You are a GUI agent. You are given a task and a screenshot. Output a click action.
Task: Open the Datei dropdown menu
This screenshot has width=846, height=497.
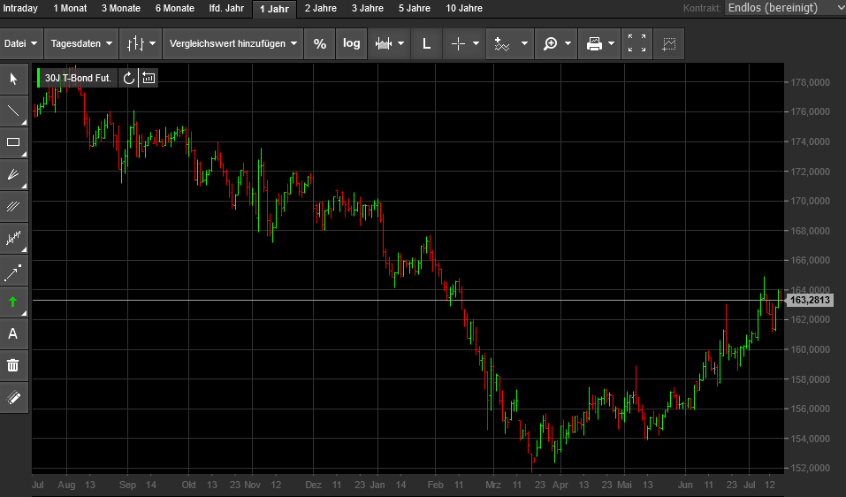21,43
